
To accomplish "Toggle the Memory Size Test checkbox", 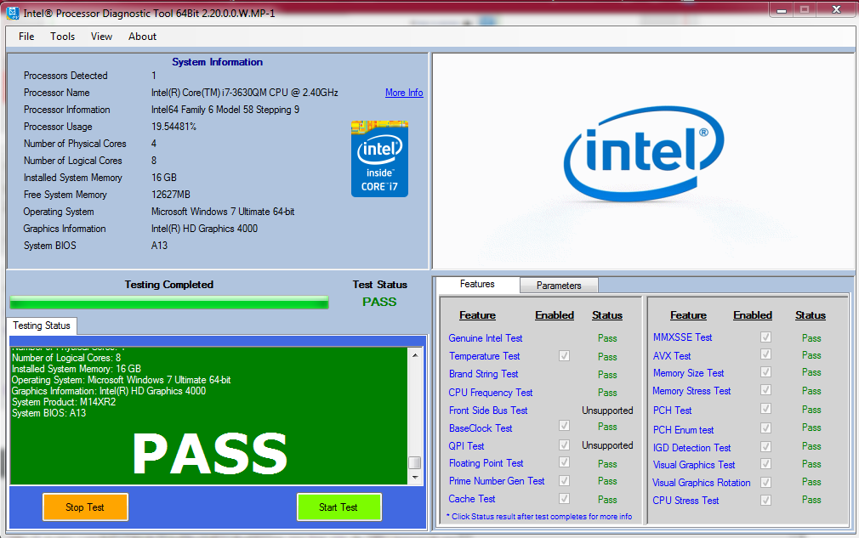I will pos(765,372).
